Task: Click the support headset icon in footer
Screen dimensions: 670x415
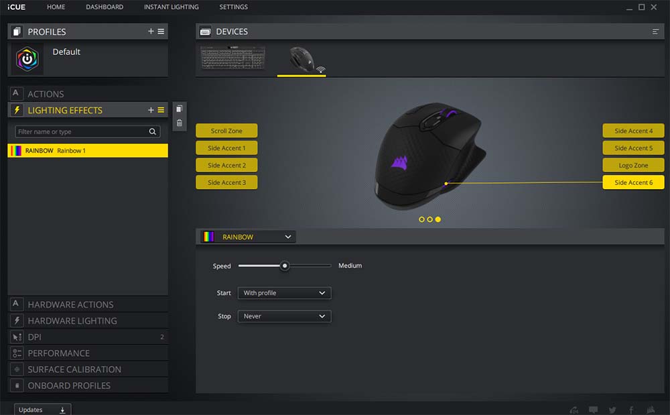Action: 574,410
